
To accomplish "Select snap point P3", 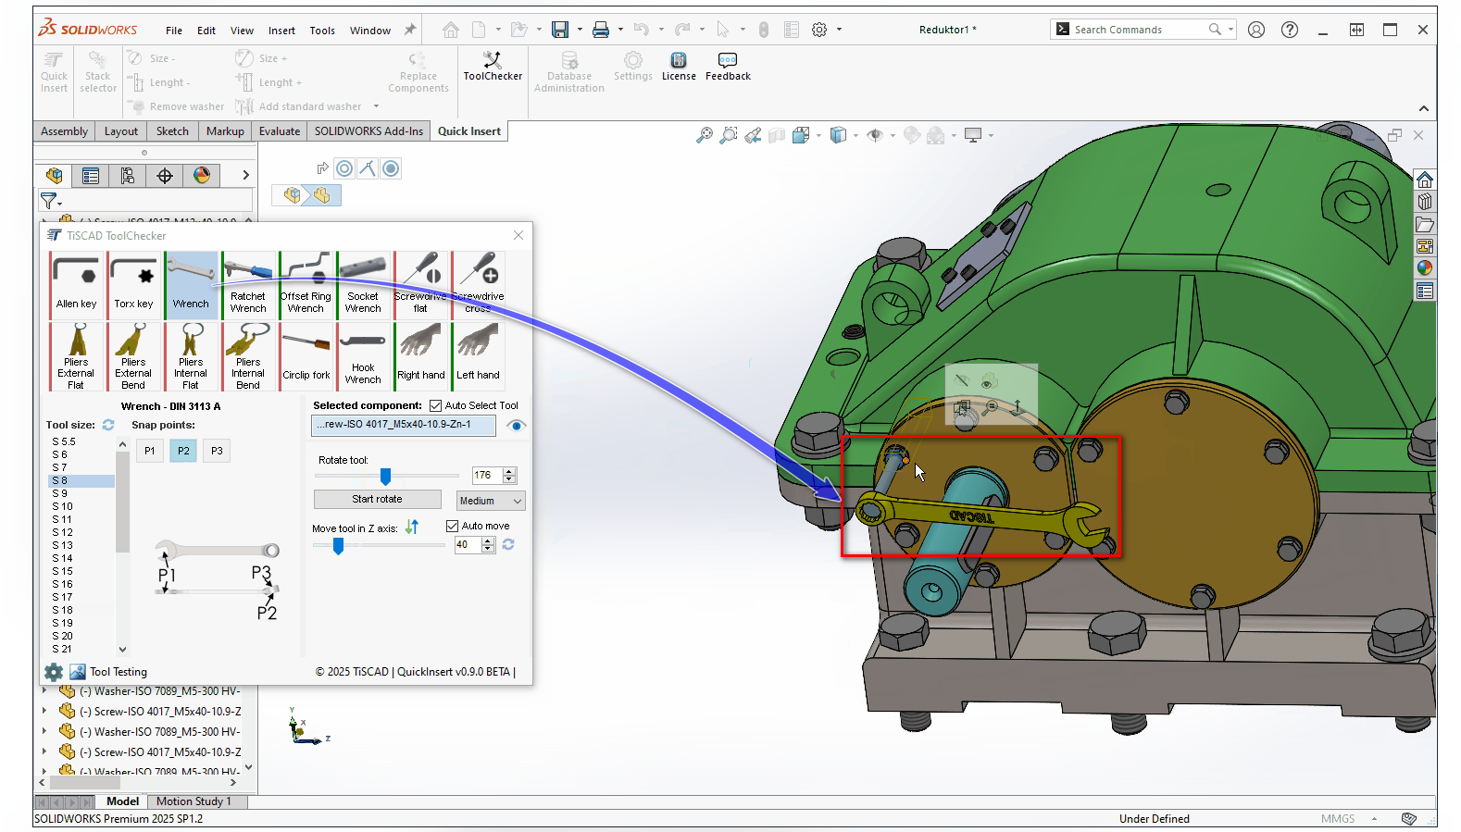I will pyautogui.click(x=217, y=451).
